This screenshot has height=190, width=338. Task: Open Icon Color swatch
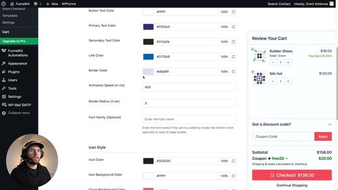click(148, 161)
